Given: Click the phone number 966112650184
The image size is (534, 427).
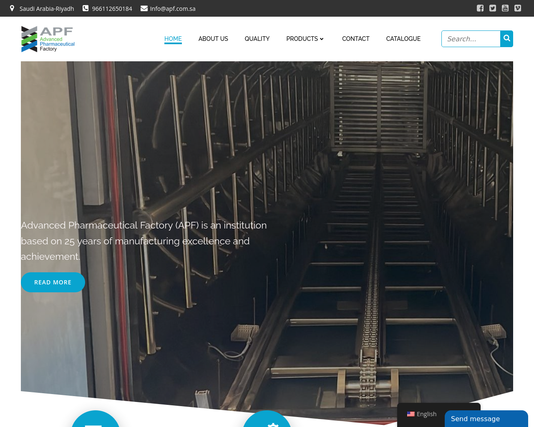Looking at the screenshot, I should click(x=112, y=8).
